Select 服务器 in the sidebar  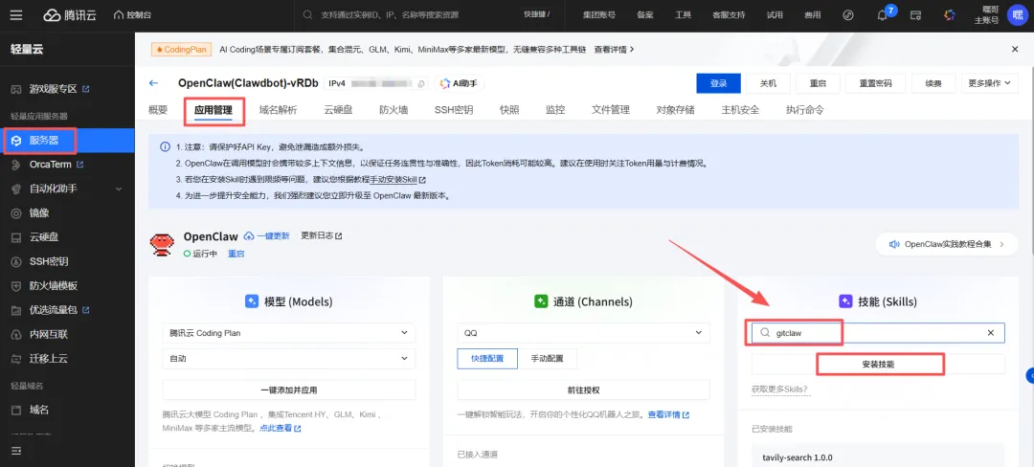[x=67, y=141]
